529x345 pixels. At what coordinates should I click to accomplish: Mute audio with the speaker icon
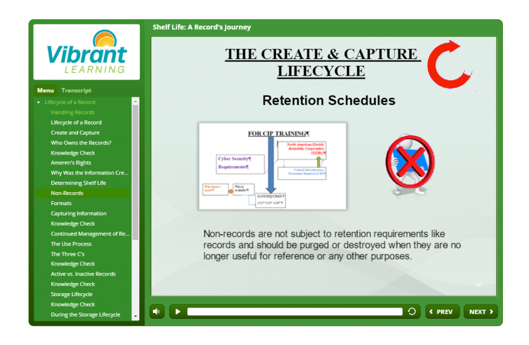pyautogui.click(x=157, y=311)
